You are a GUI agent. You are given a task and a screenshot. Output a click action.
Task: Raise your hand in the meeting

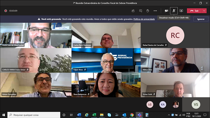click(x=148, y=11)
